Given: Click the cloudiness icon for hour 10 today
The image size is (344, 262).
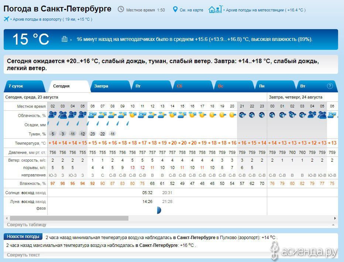Looking at the screenshot, I should [x=133, y=115].
